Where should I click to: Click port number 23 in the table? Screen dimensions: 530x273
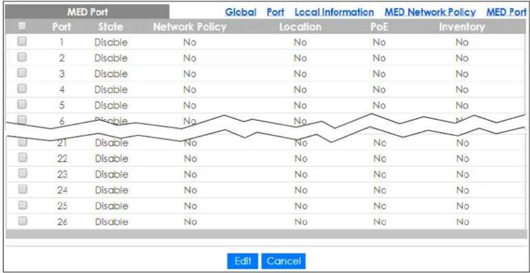(62, 174)
